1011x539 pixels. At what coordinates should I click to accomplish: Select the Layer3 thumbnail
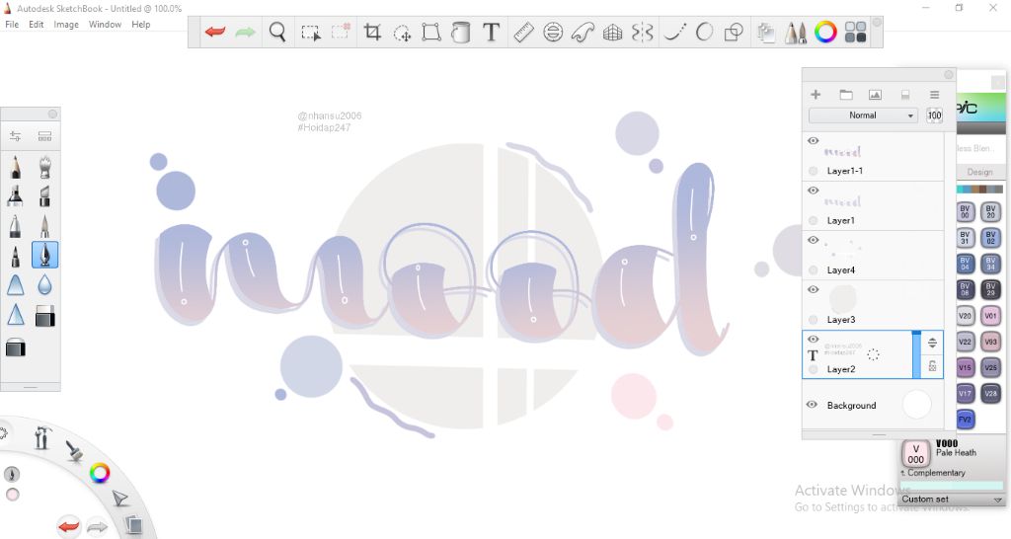click(x=842, y=298)
